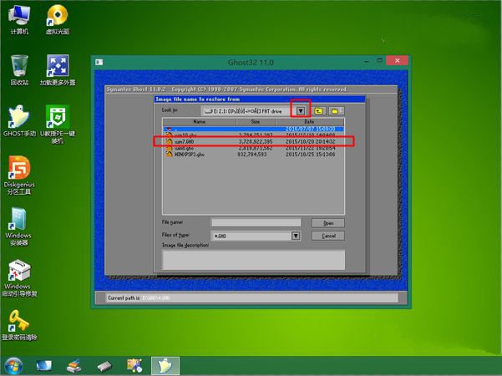Open the U教授PE一键装机 shortcut
The height and width of the screenshot is (376, 502).
58,124
